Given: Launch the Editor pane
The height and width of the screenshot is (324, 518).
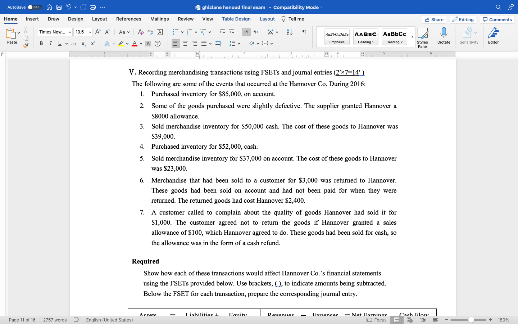Looking at the screenshot, I should click(493, 36).
